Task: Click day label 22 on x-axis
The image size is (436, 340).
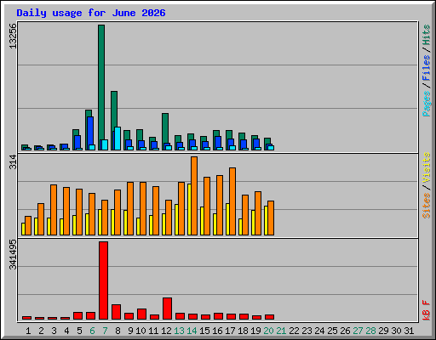Action: coord(294,331)
